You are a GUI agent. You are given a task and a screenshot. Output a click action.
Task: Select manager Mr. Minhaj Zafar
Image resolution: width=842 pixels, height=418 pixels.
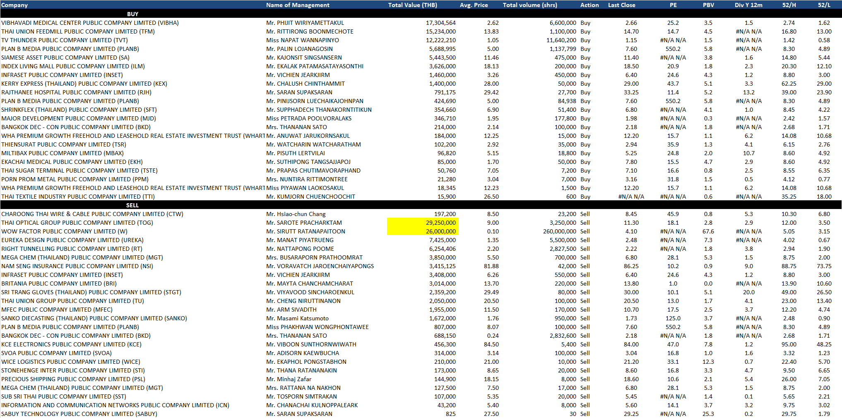coord(289,379)
